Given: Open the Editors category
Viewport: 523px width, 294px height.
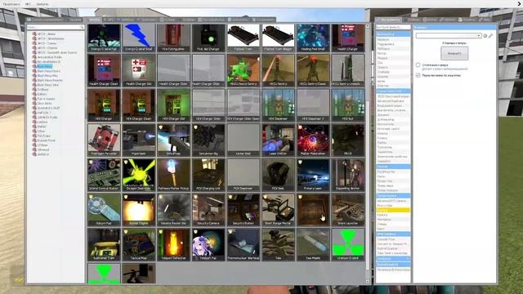Looking at the screenshot, I should coord(42,94).
